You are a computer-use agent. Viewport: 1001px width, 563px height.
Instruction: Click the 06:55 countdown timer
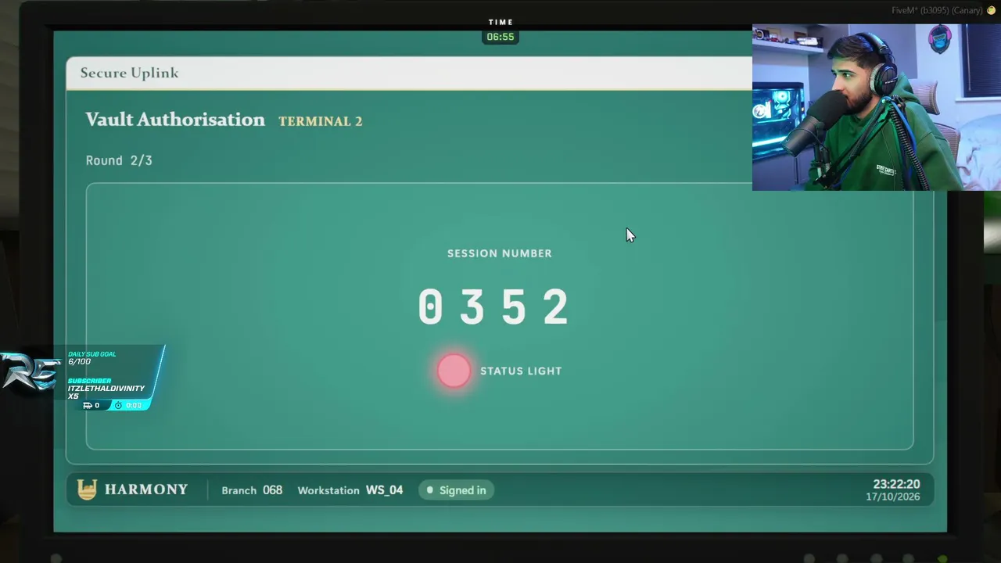coord(500,37)
